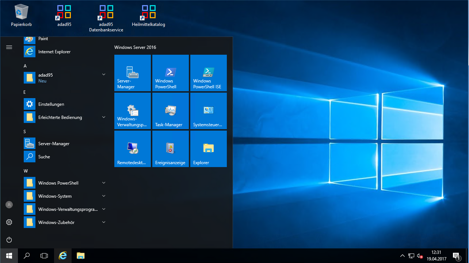Image resolution: width=469 pixels, height=263 pixels.
Task: Show hidden tray icons arrow
Action: pos(403,256)
